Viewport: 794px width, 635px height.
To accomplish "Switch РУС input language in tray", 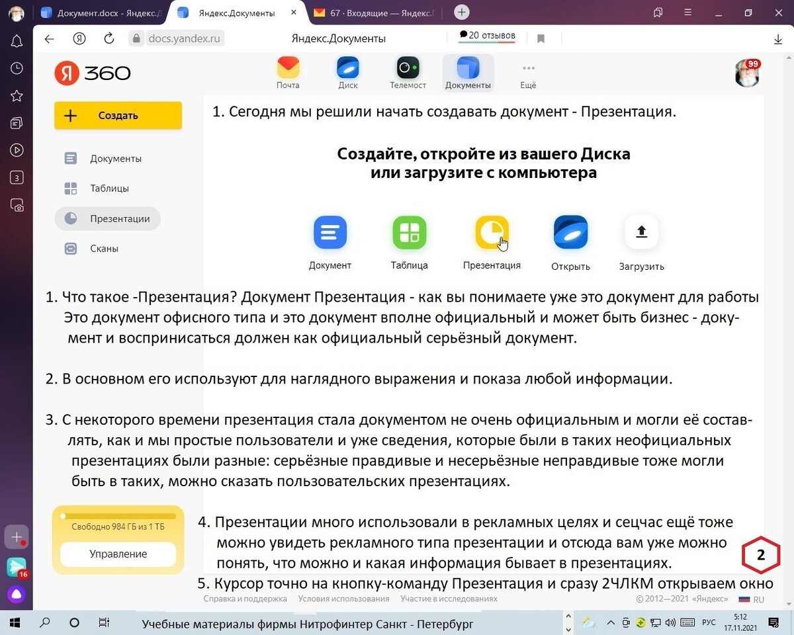I will (709, 622).
